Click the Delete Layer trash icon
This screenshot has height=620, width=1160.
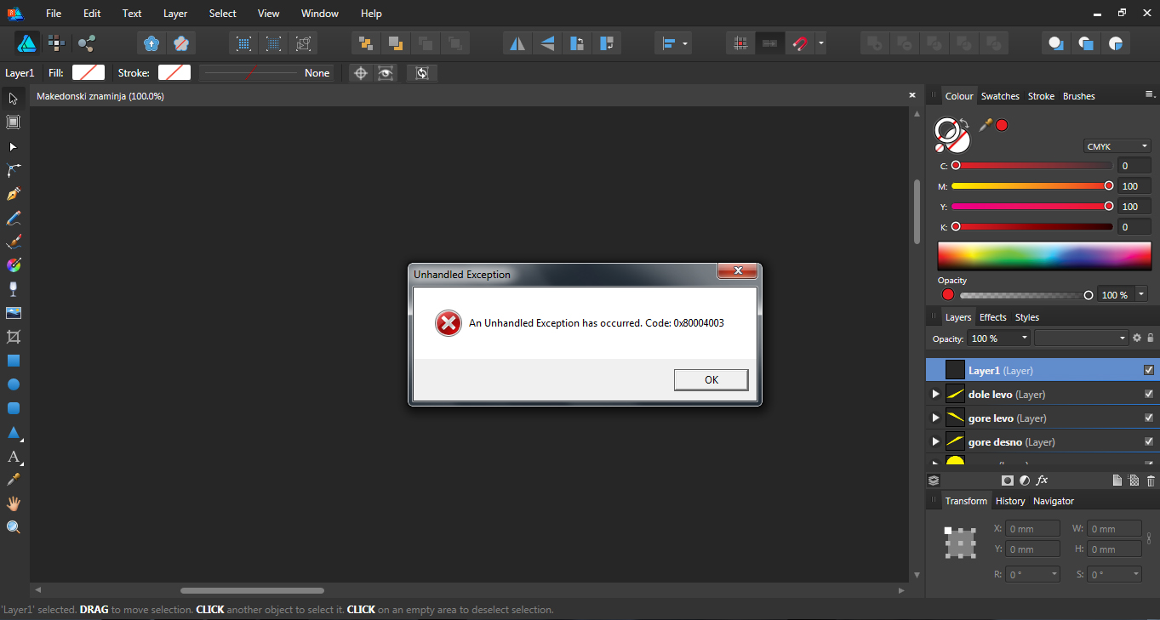point(1151,481)
